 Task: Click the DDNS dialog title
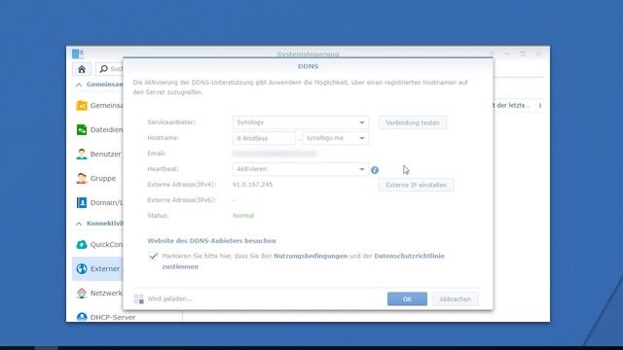(x=308, y=67)
